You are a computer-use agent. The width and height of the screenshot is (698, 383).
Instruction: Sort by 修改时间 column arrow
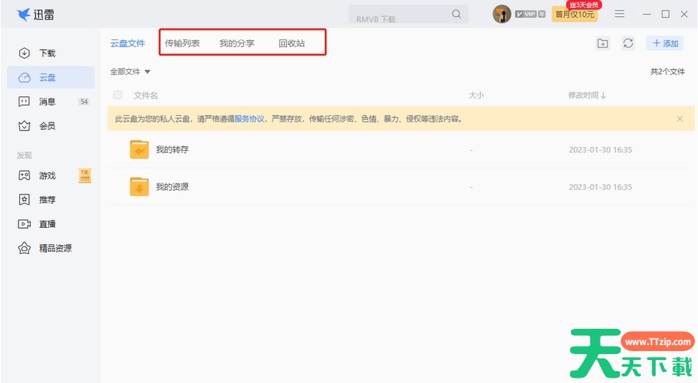coord(603,95)
